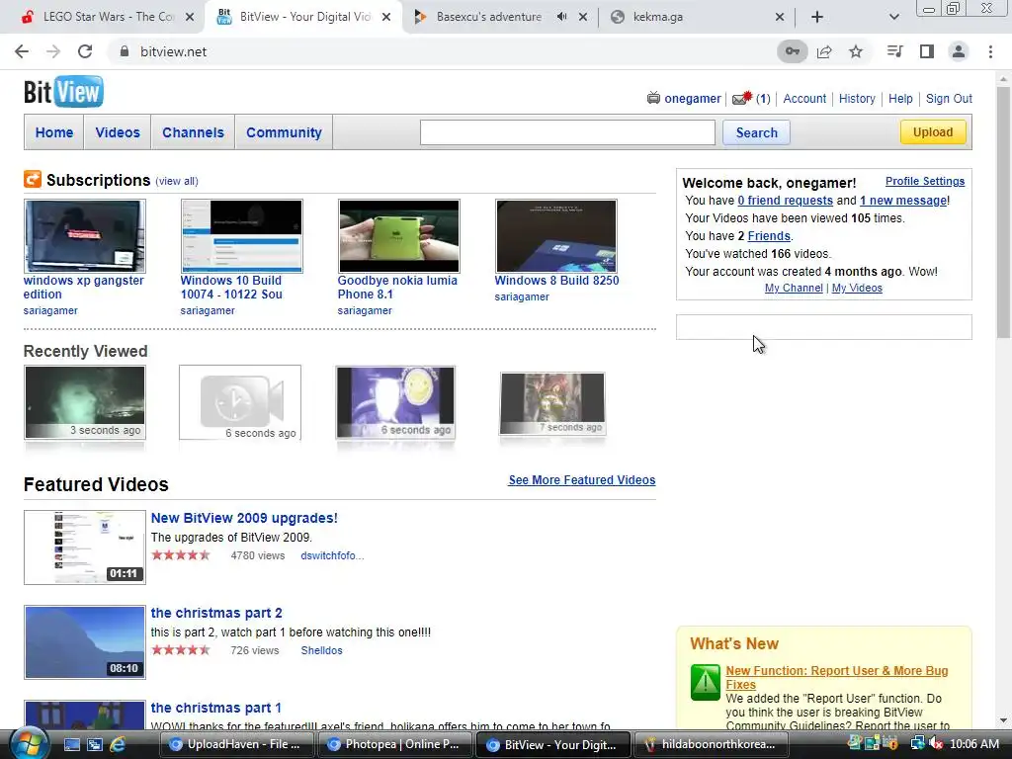Image resolution: width=1012 pixels, height=759 pixels.
Task: Open the Home navigation item
Action: point(54,132)
